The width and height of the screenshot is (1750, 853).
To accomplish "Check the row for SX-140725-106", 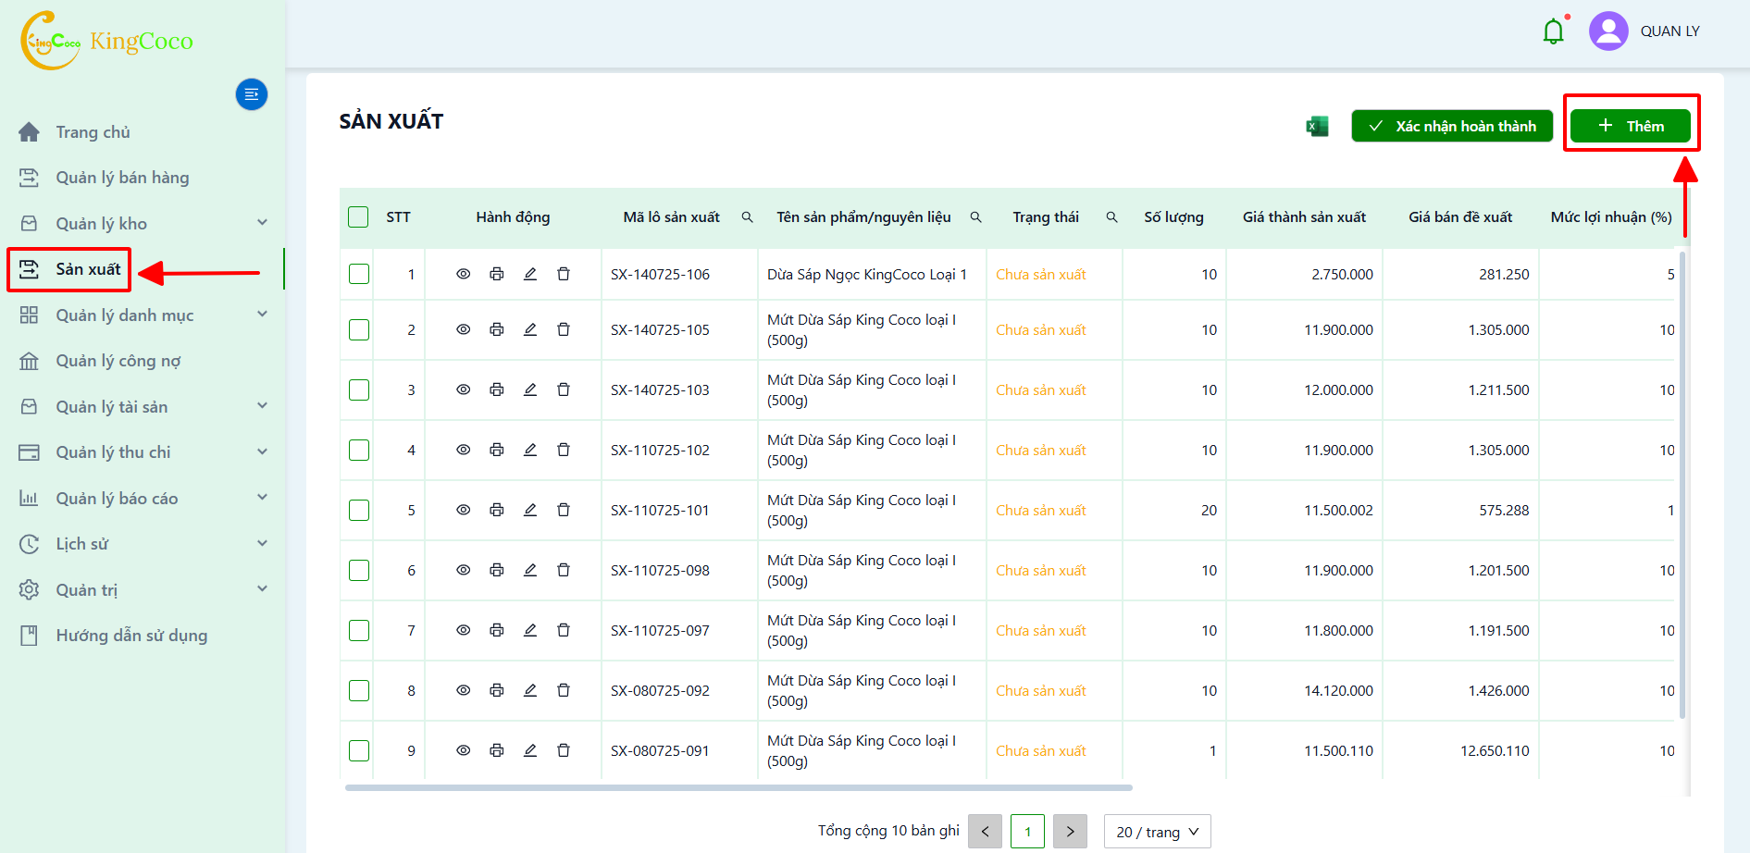I will 359,274.
